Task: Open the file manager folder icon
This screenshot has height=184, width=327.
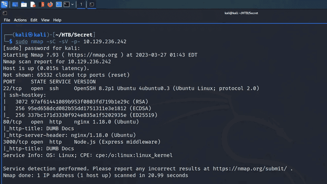Action: tap(24, 4)
